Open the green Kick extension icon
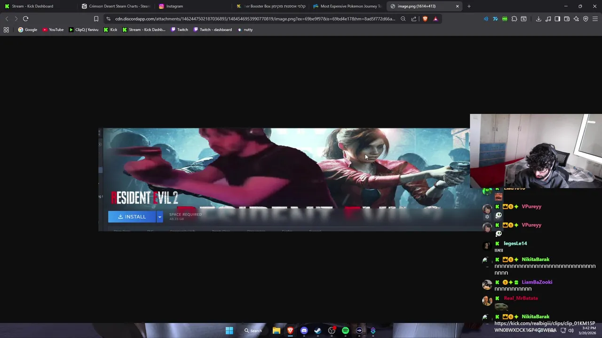 [505, 19]
